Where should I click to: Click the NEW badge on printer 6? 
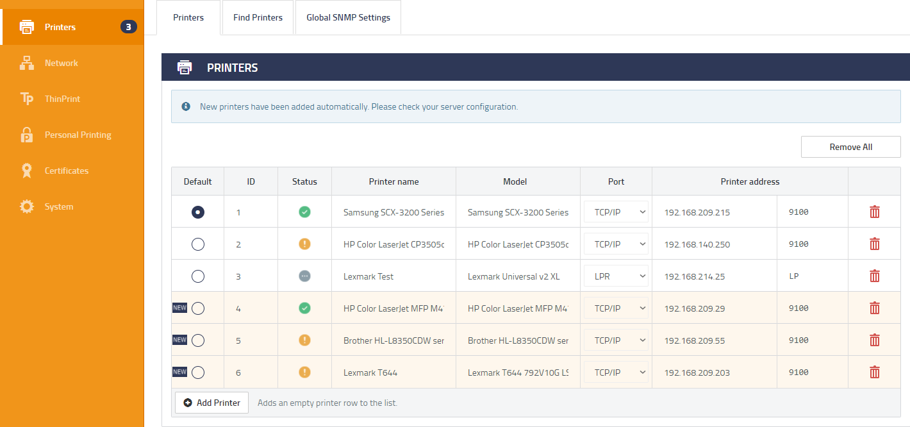click(179, 372)
